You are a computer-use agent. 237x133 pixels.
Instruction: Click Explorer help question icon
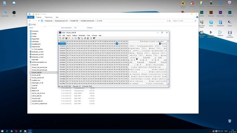[x=197, y=17]
